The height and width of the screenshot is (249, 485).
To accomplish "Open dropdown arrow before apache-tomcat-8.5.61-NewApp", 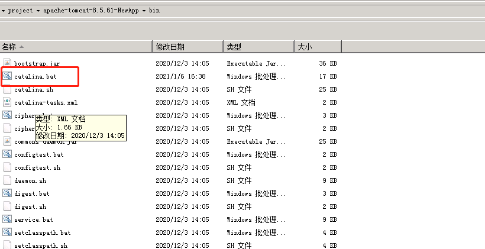I will 38,11.
